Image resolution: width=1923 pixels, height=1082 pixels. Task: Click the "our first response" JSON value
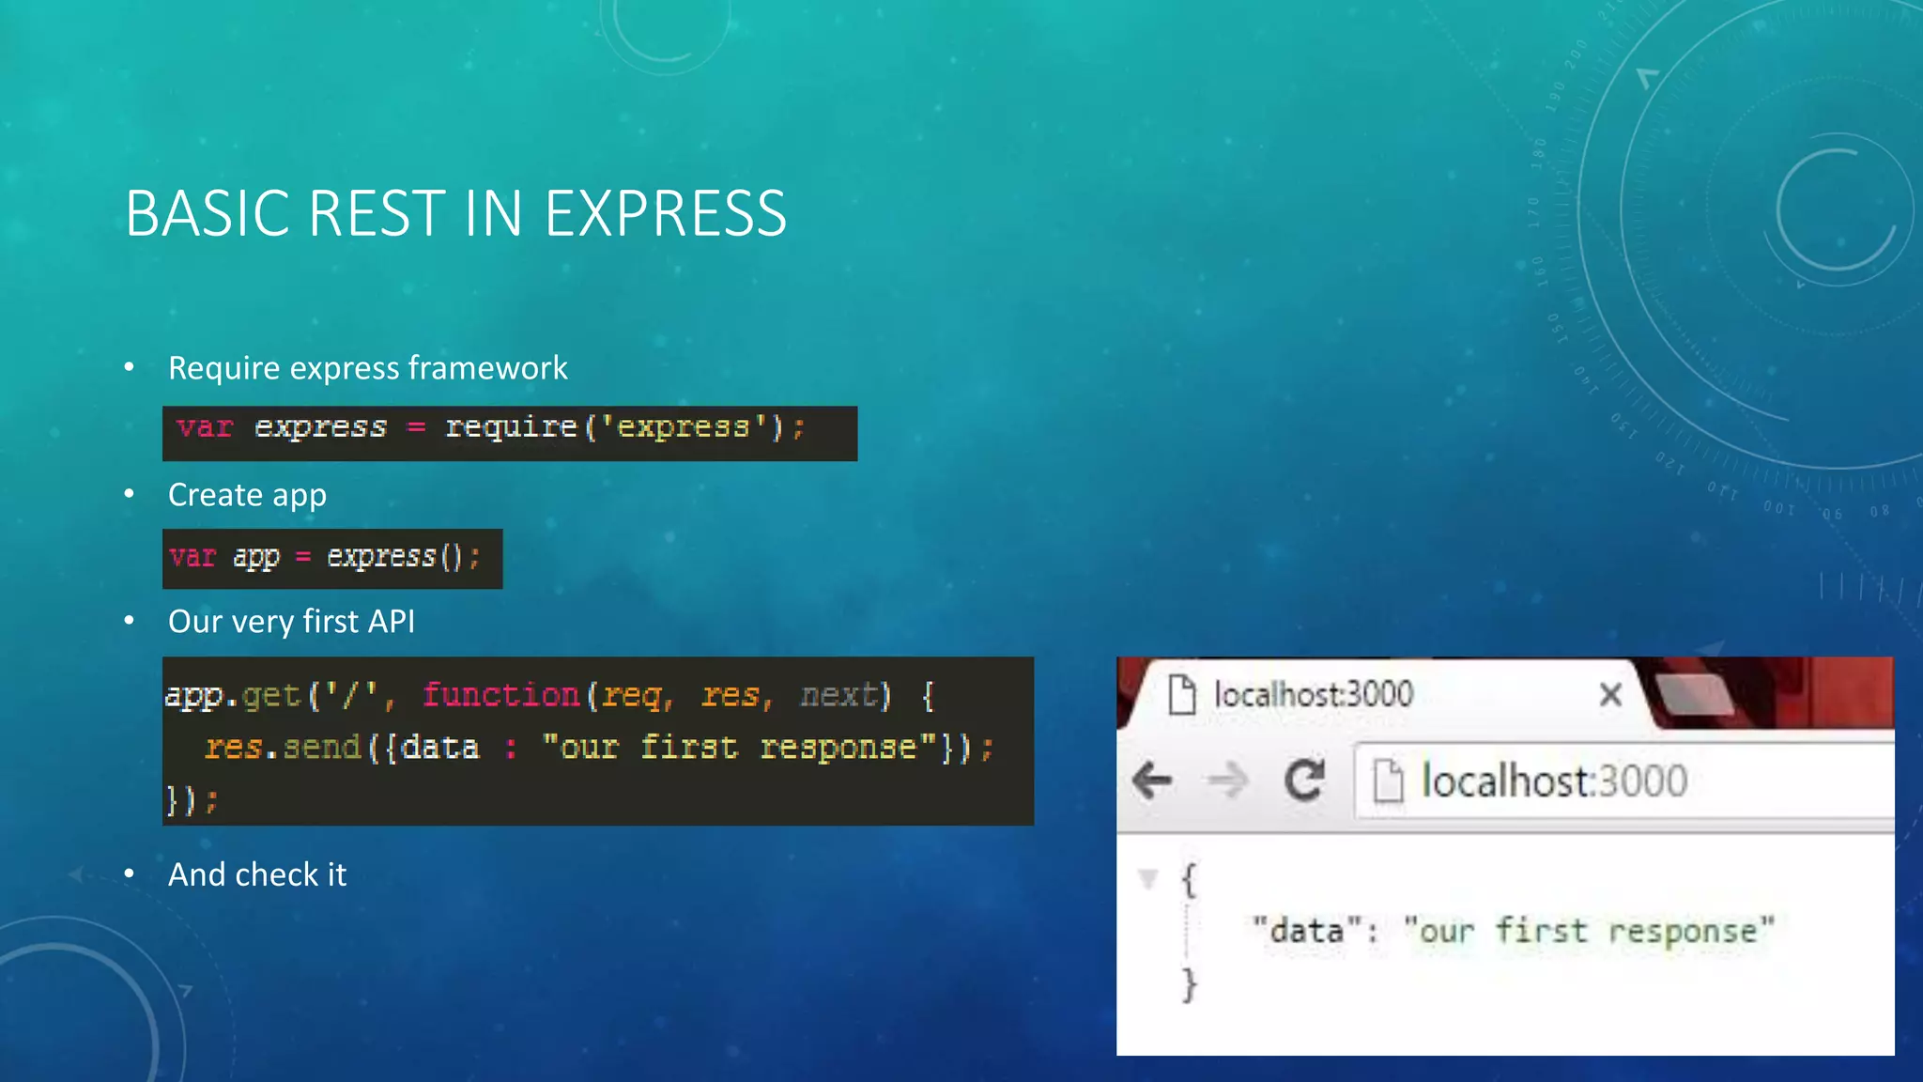pyautogui.click(x=1588, y=931)
